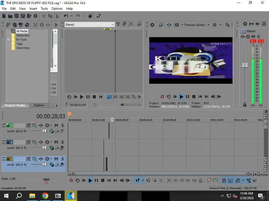Click track 3 automation settings gear

point(47,159)
